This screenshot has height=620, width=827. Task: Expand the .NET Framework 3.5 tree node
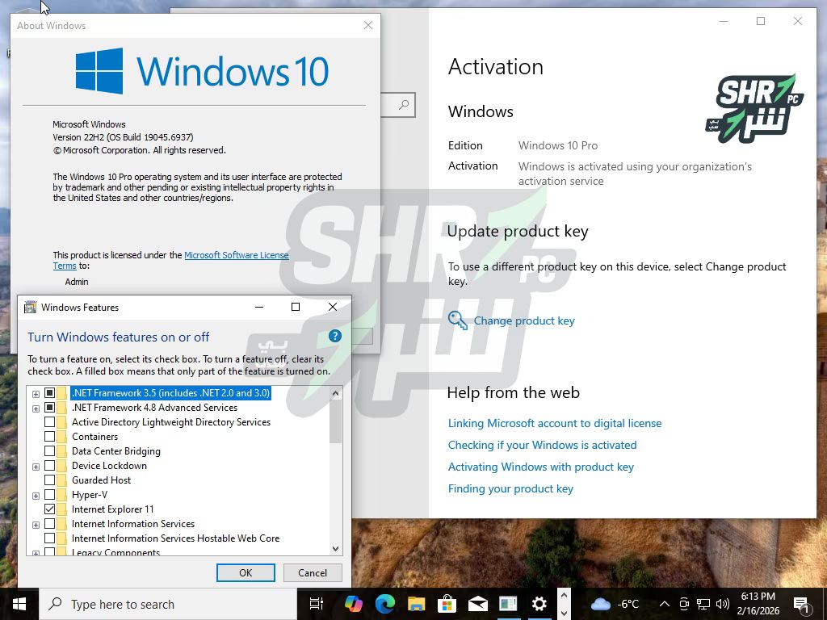[x=36, y=394]
